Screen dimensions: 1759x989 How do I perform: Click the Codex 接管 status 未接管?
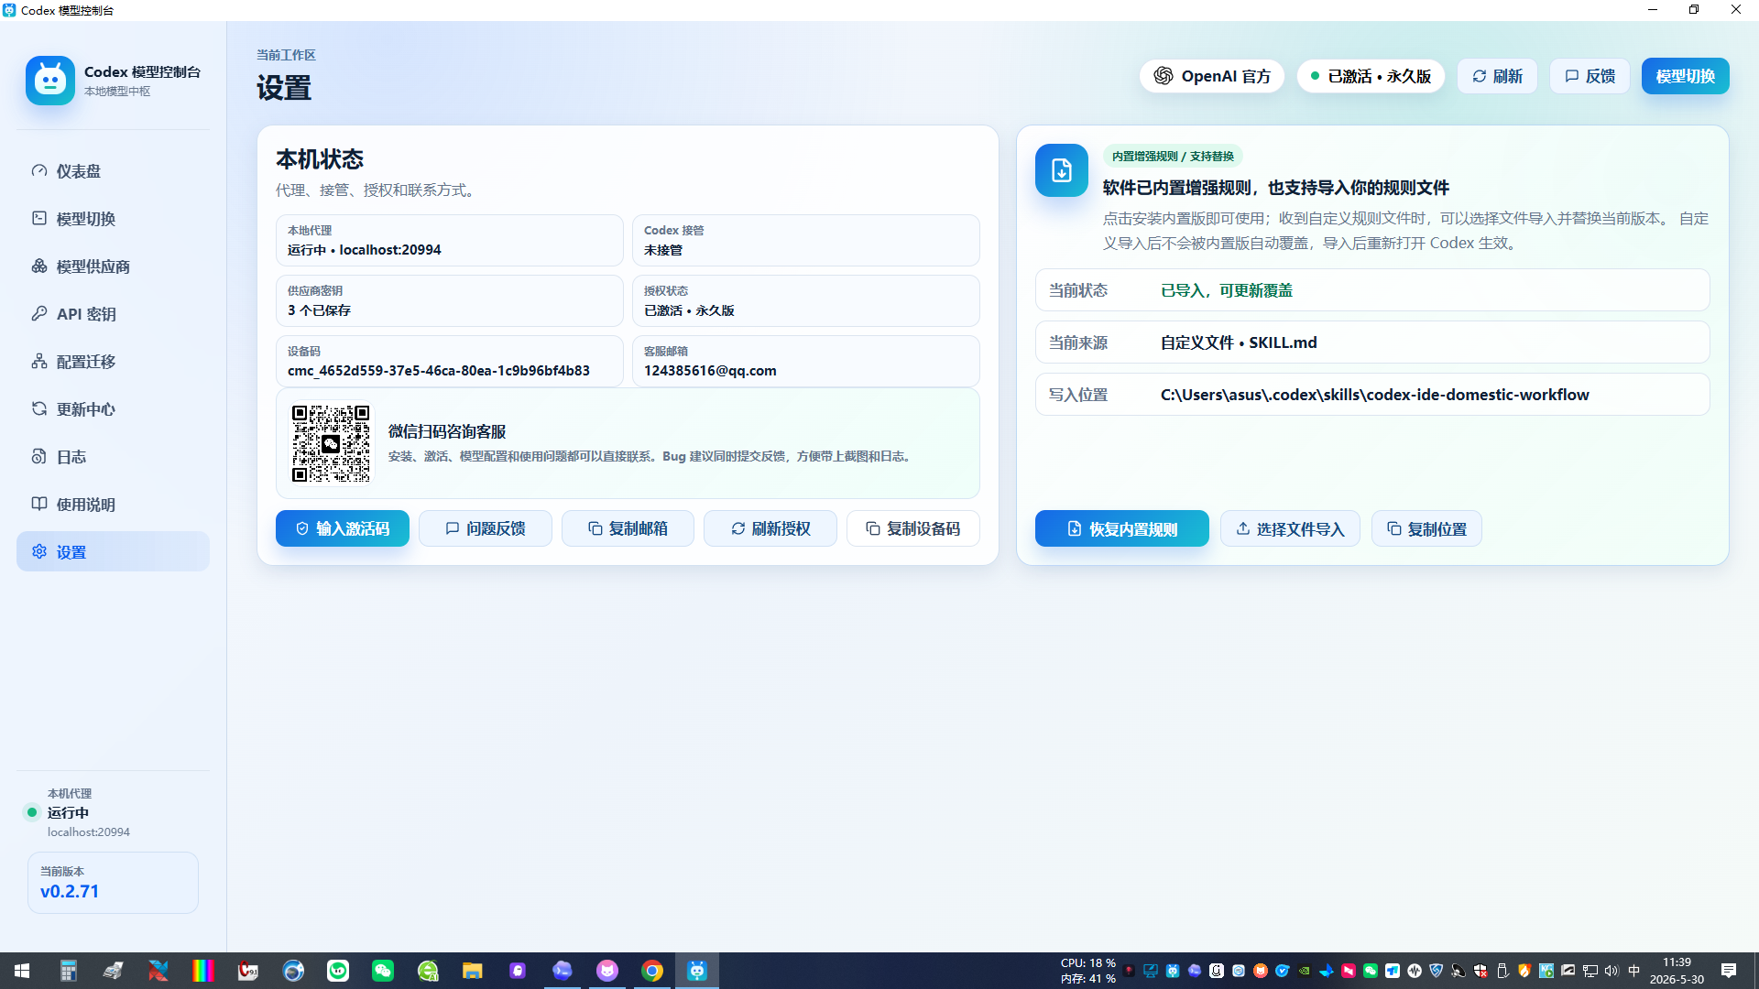pos(663,250)
